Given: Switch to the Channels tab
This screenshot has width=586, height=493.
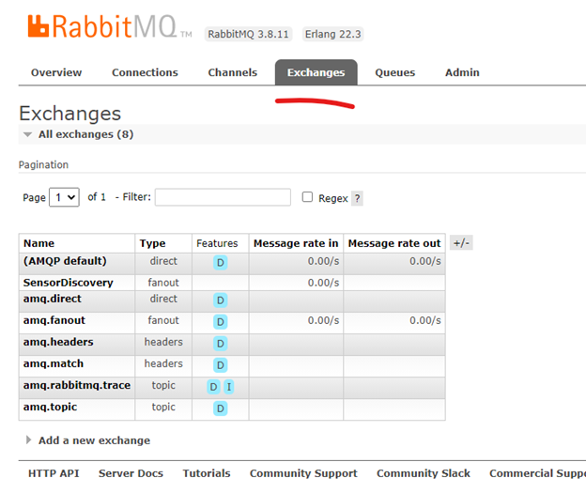Looking at the screenshot, I should 233,72.
